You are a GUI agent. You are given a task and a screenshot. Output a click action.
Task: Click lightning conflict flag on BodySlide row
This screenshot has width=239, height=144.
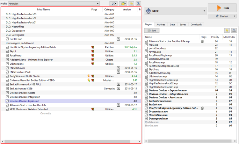[89, 76]
